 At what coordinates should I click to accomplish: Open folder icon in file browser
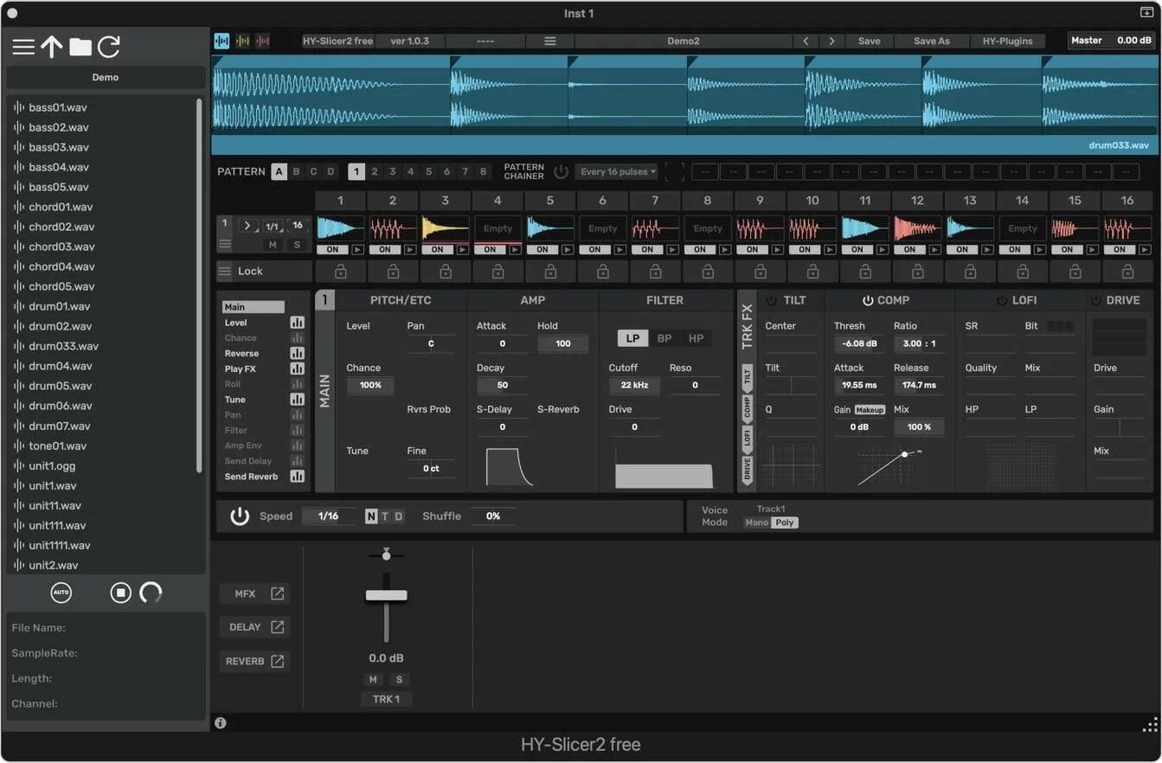pyautogui.click(x=80, y=47)
